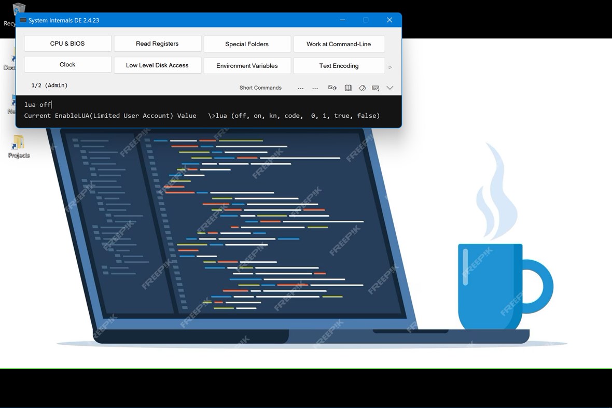Click the eraser icon to clear console output

tap(362, 88)
